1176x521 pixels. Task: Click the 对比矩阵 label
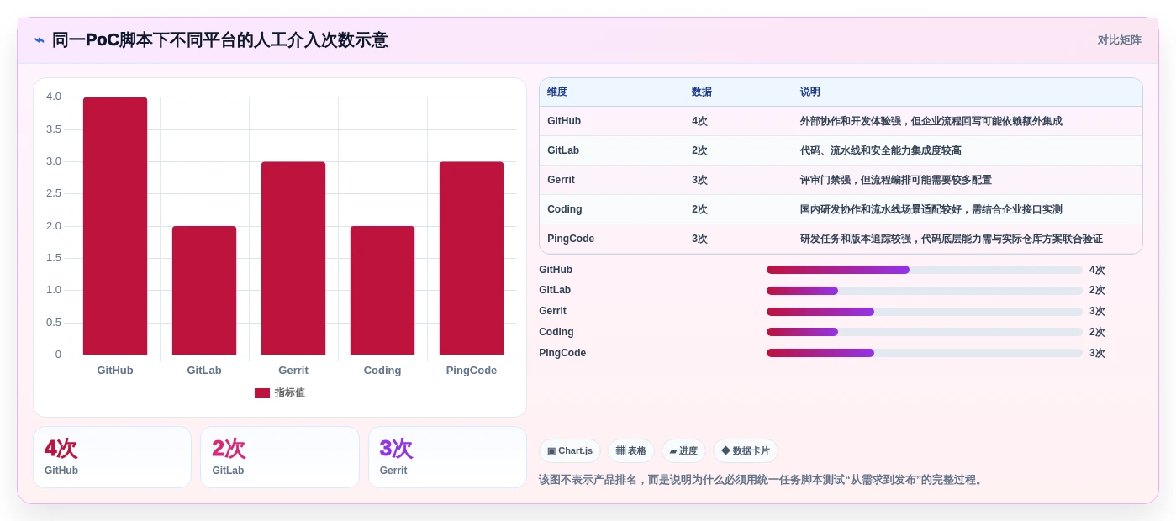tap(1119, 40)
